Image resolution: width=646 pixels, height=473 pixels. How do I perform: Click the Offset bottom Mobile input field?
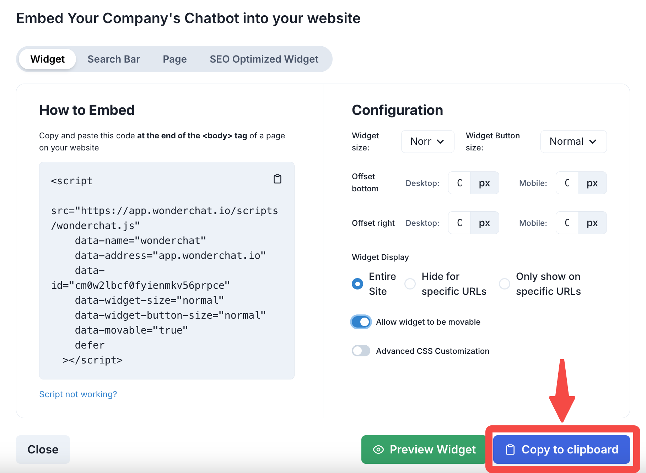(x=567, y=183)
